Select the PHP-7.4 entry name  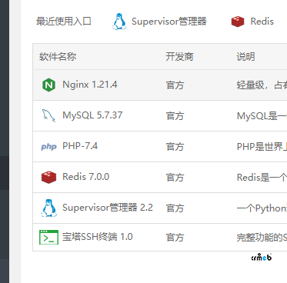[x=80, y=146]
